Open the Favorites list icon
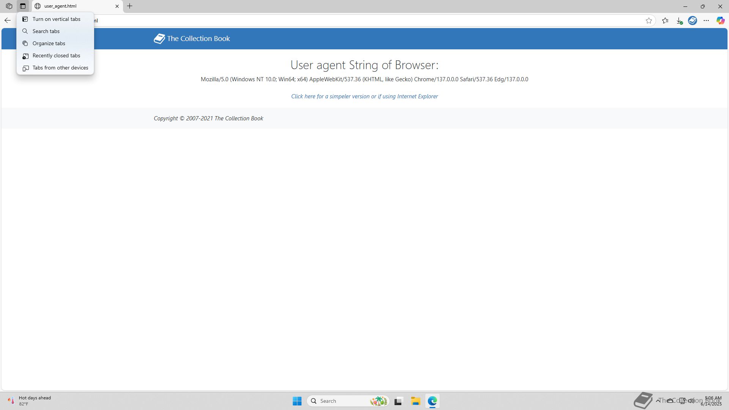729x410 pixels. 665,20
